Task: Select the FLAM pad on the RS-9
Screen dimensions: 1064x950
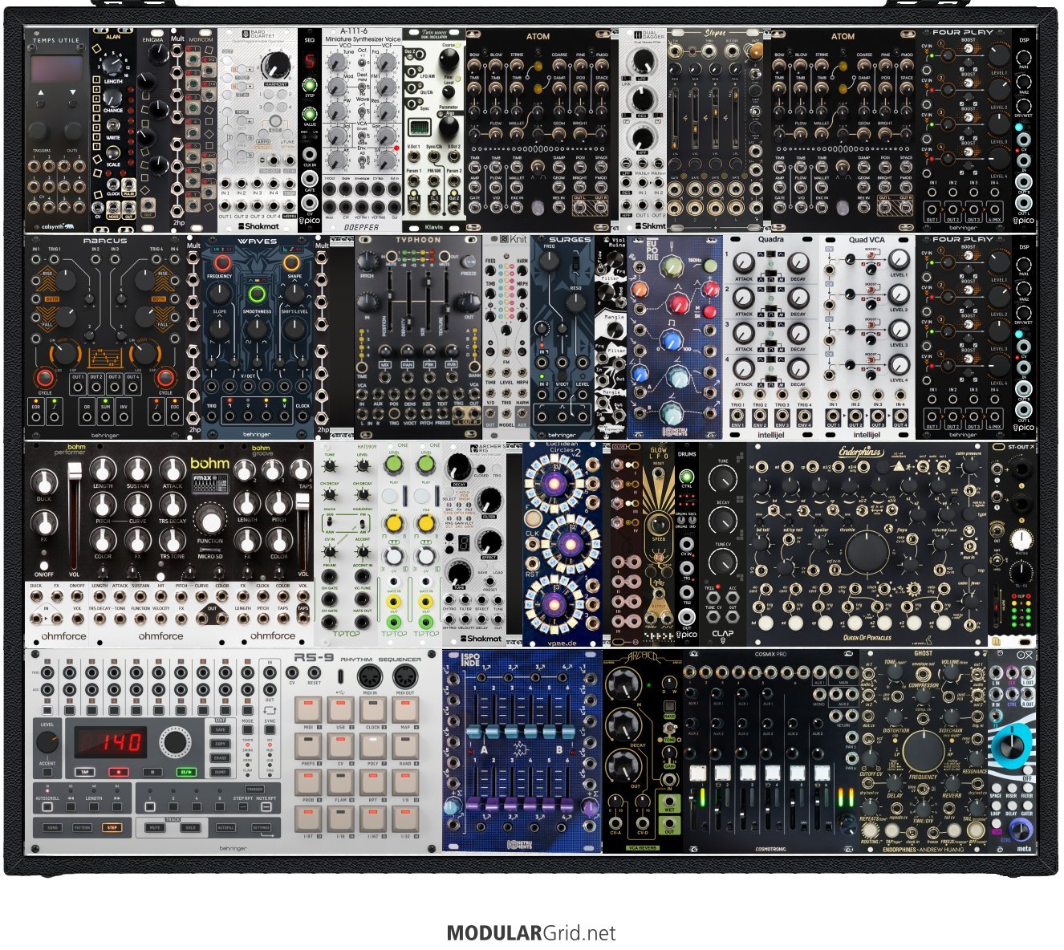Action: pos(340,783)
